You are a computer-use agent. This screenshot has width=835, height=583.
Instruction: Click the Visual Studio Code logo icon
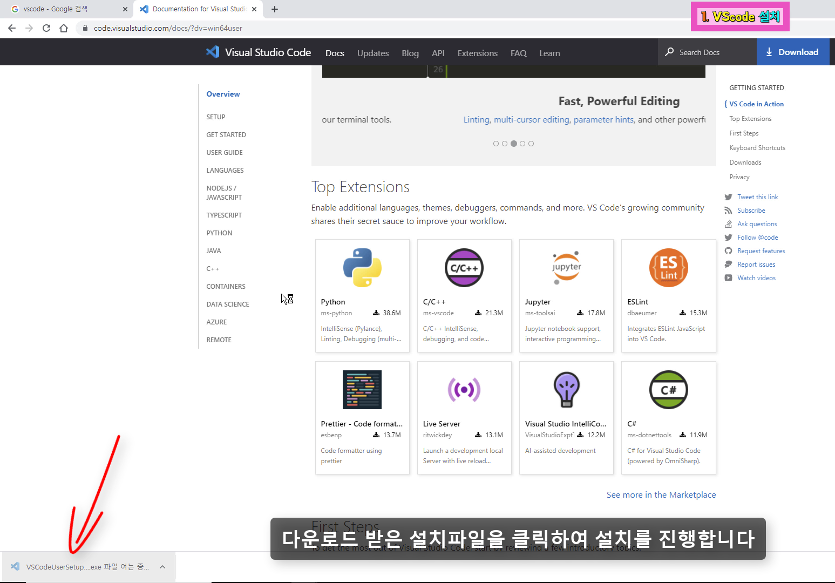coord(213,52)
